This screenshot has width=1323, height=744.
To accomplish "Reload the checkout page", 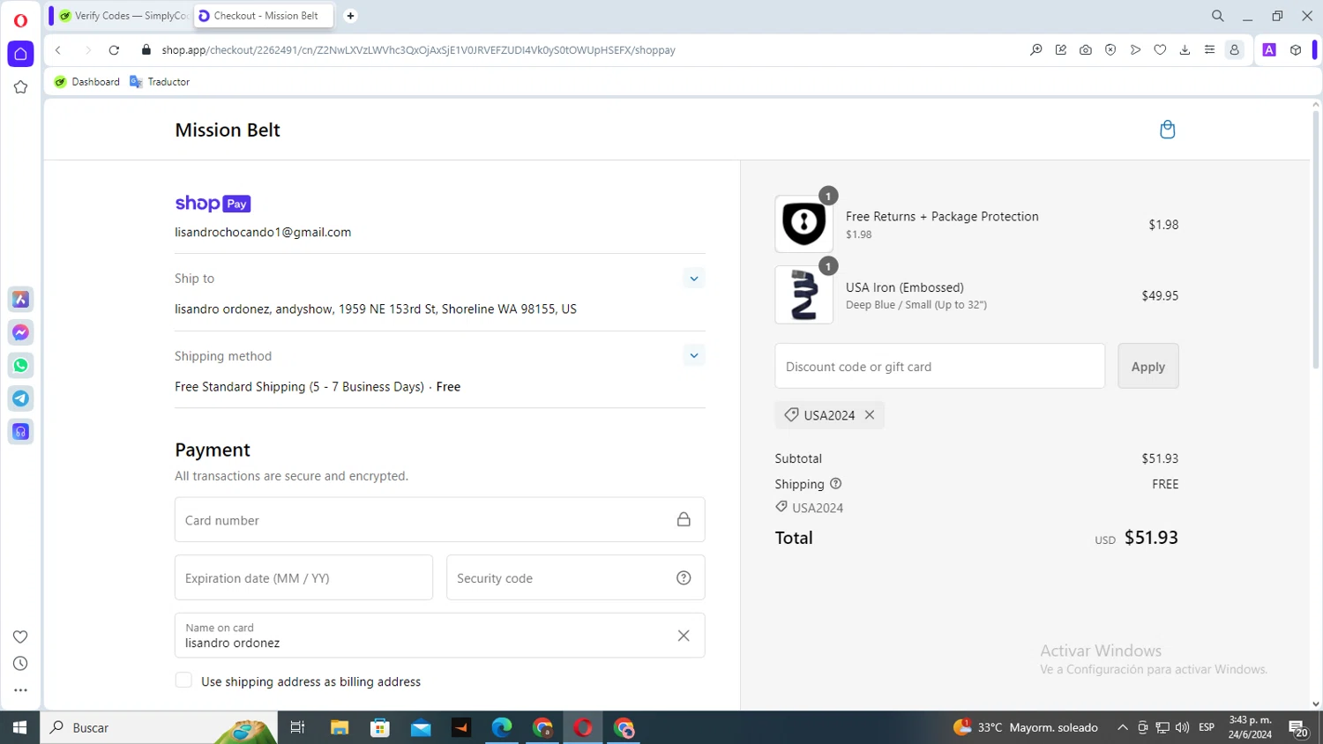I will (x=114, y=50).
